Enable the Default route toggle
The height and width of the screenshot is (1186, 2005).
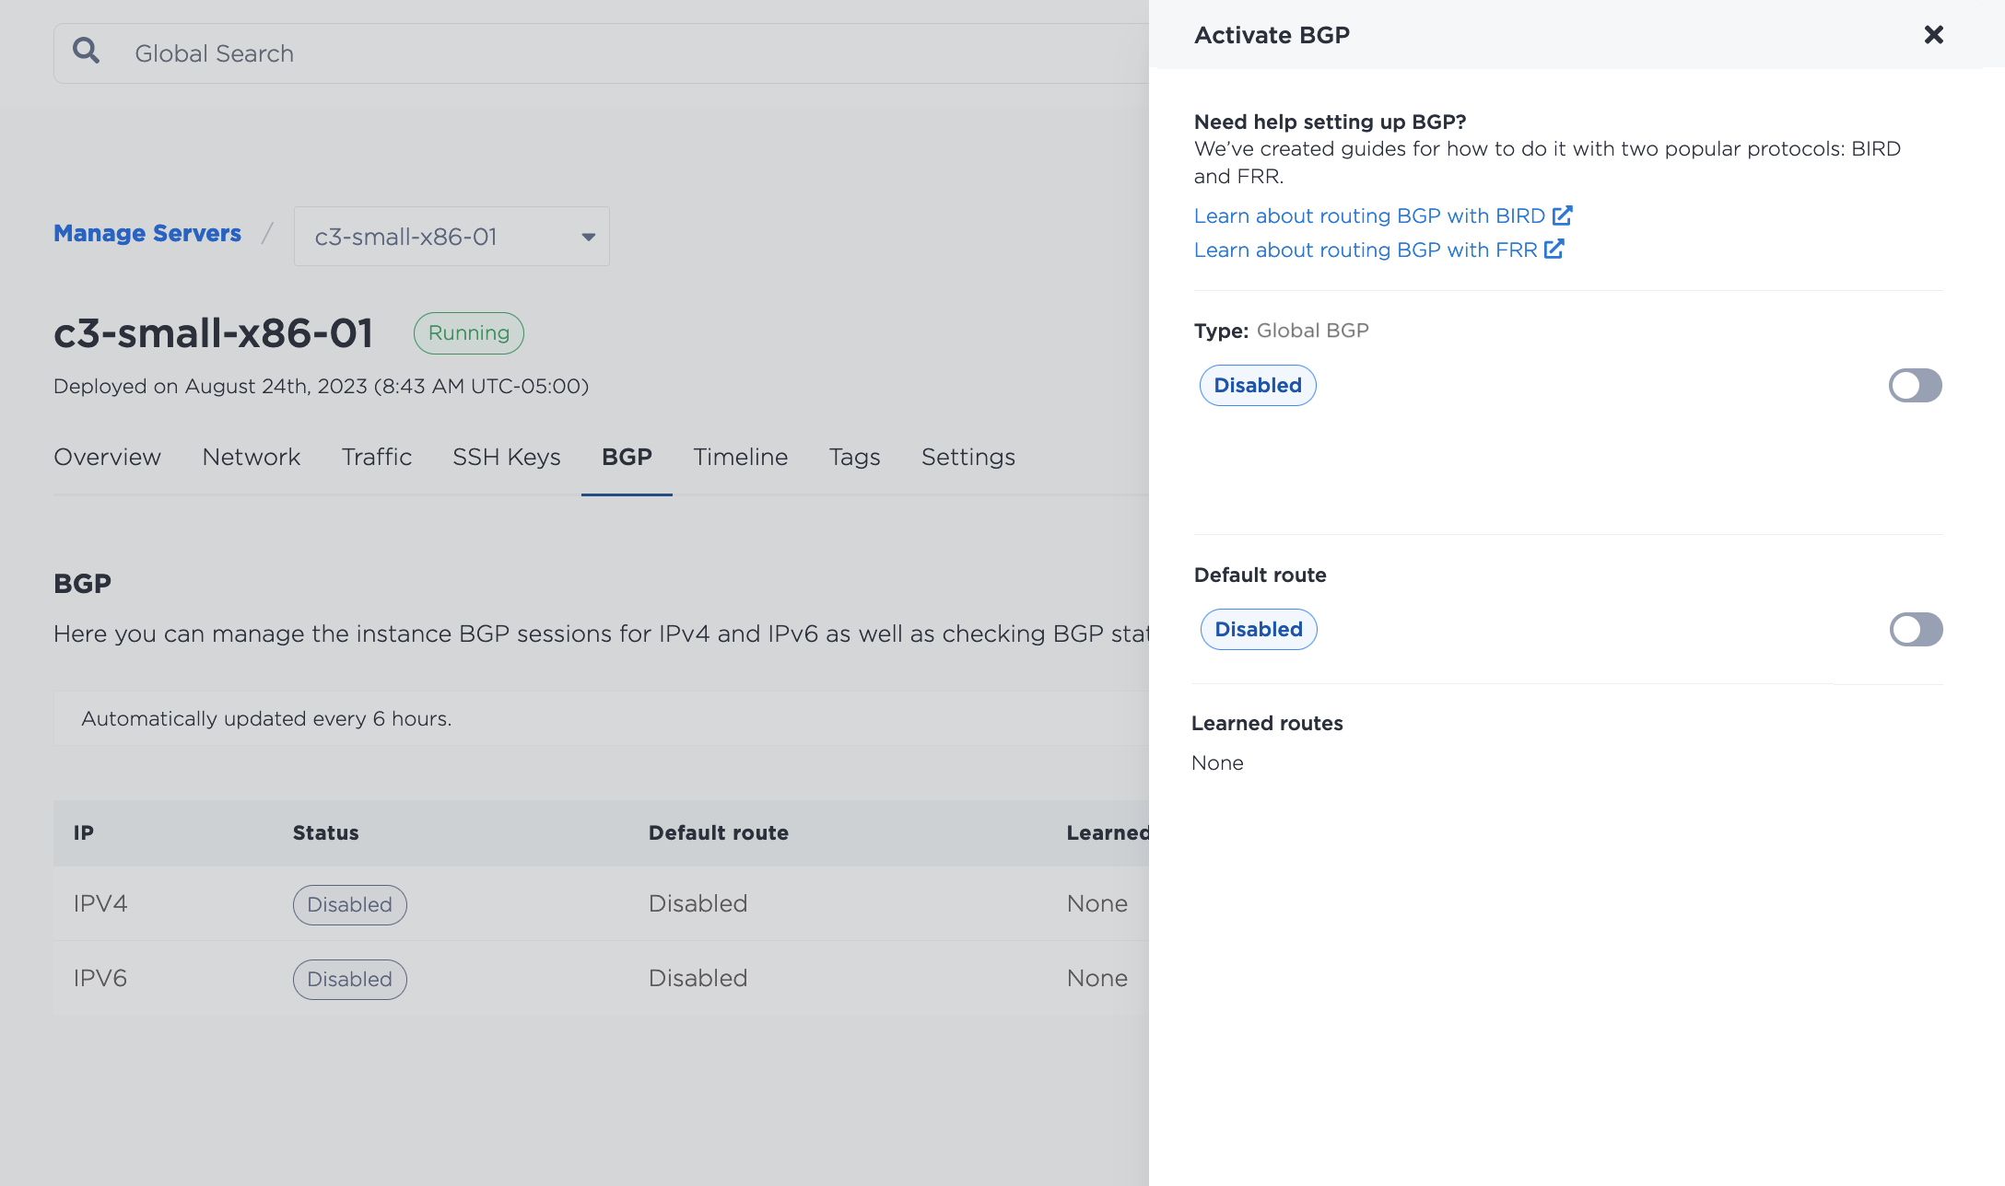coord(1917,629)
